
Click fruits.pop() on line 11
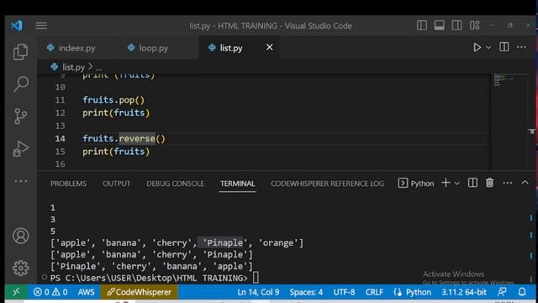pos(113,100)
